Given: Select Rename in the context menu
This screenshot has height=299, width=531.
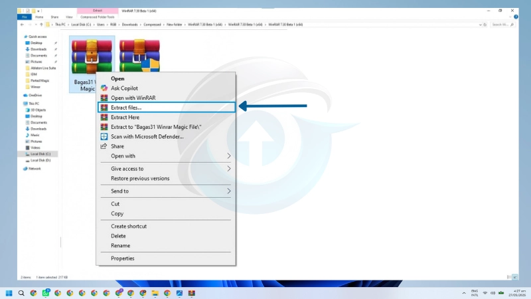Looking at the screenshot, I should pyautogui.click(x=166, y=246).
